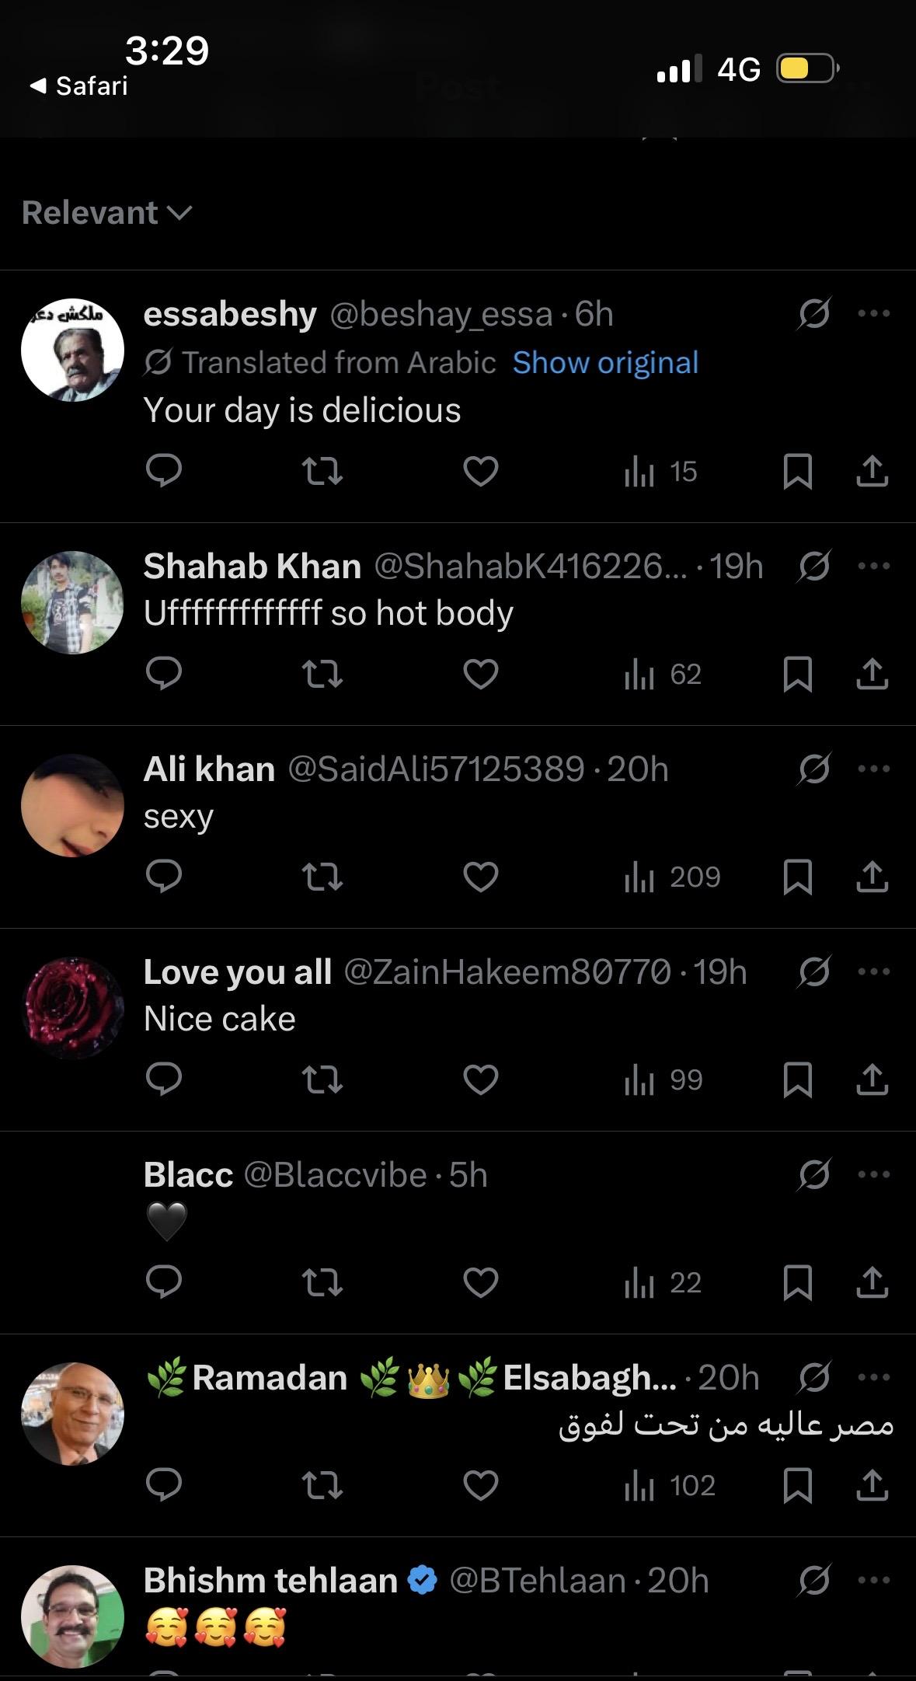This screenshot has height=1681, width=916.
Task: Reply to the Ramadan Elsabagh comment
Action: point(164,1485)
